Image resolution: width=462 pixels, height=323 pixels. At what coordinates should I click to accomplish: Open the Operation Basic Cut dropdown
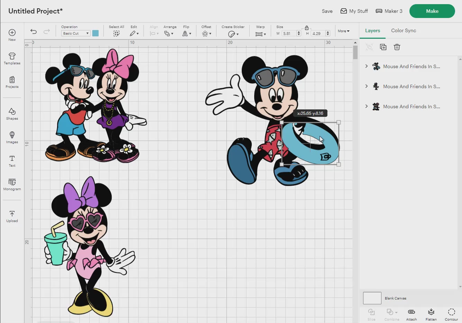pyautogui.click(x=76, y=33)
